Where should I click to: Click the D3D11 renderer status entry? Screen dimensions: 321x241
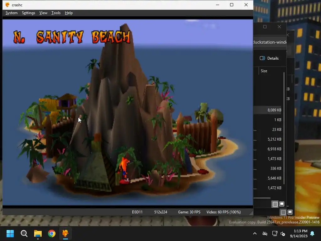(x=137, y=212)
